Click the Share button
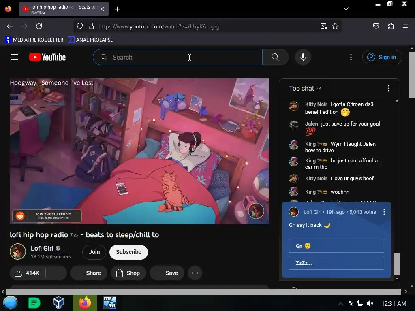Screen dimensions: 415x311 pos(89,273)
